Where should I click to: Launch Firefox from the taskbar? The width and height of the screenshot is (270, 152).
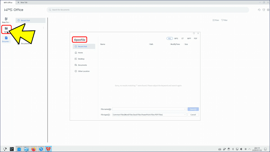coord(33,149)
